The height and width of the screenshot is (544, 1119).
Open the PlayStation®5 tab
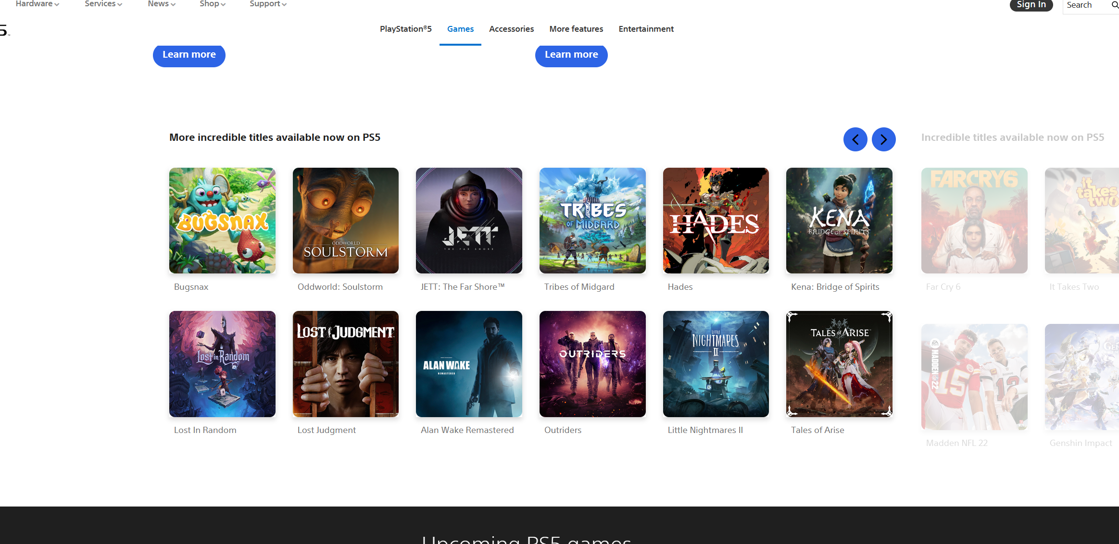pos(406,29)
